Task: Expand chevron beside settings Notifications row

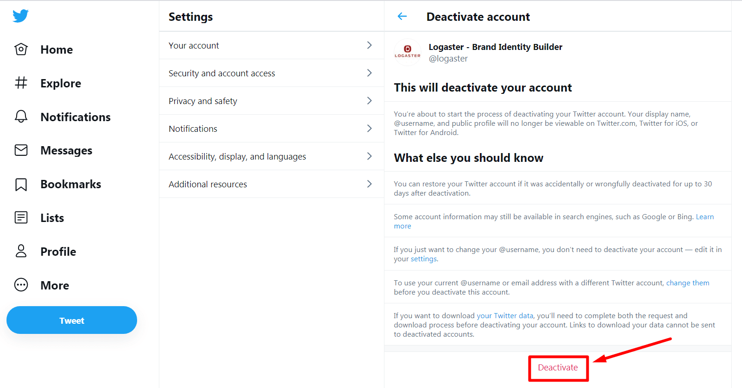Action: (369, 129)
